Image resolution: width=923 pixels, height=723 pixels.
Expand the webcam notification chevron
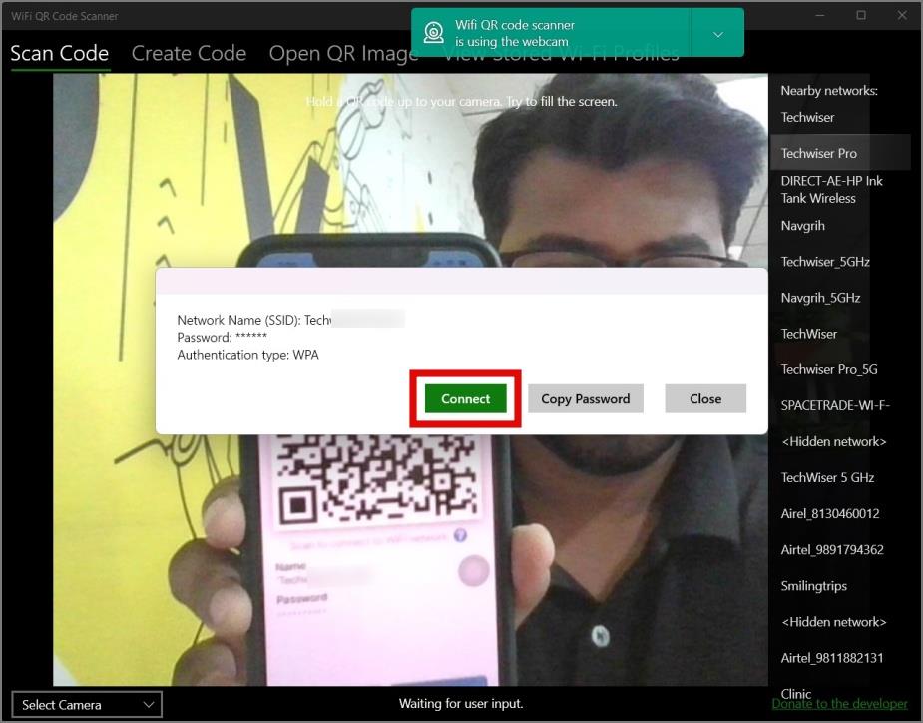click(x=718, y=34)
